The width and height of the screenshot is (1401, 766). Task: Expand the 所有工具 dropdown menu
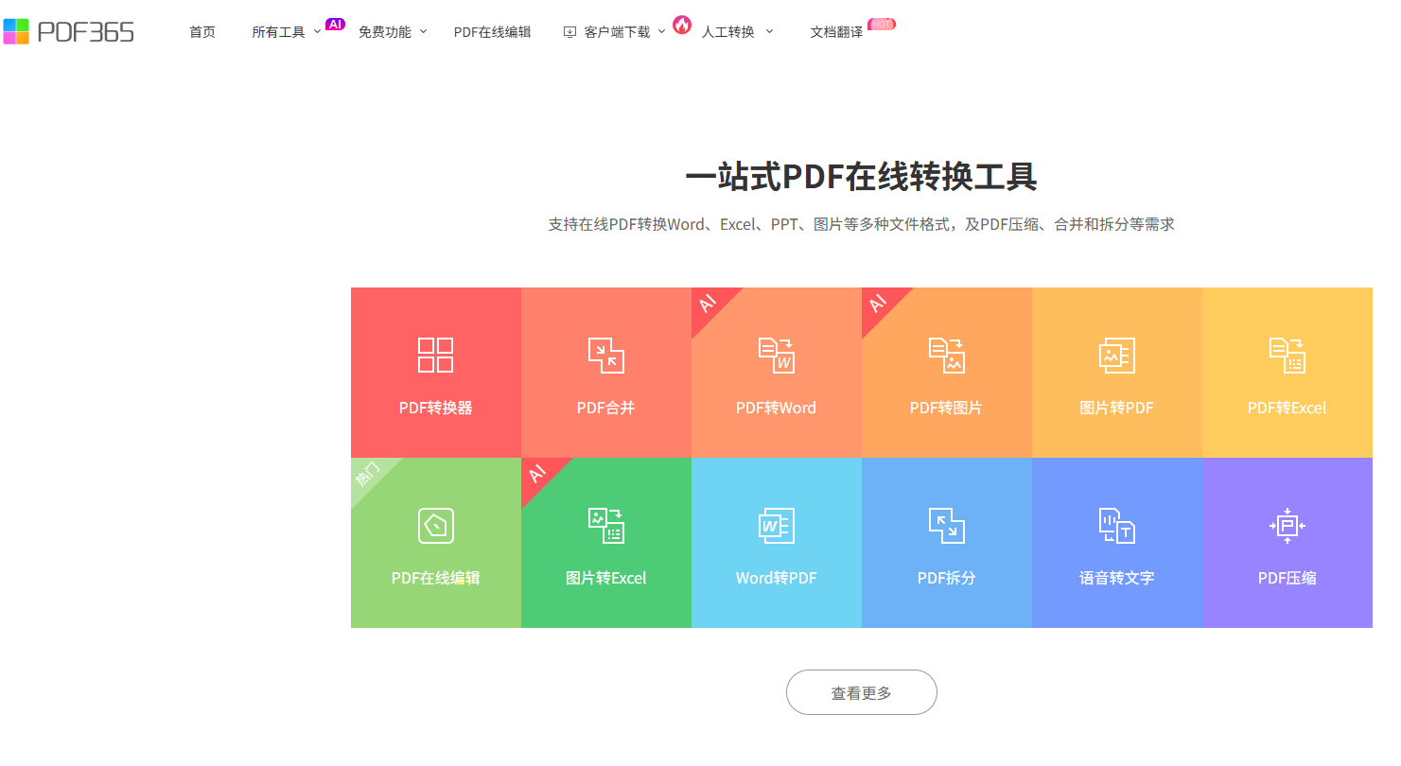tap(286, 32)
